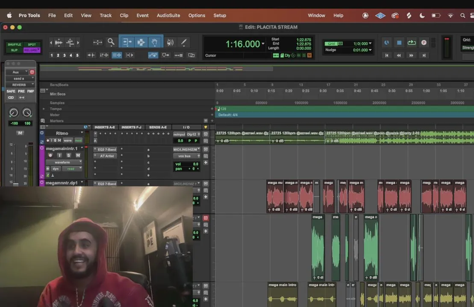Toggle macOS Do Not Disturb moon icon

tap(422, 15)
